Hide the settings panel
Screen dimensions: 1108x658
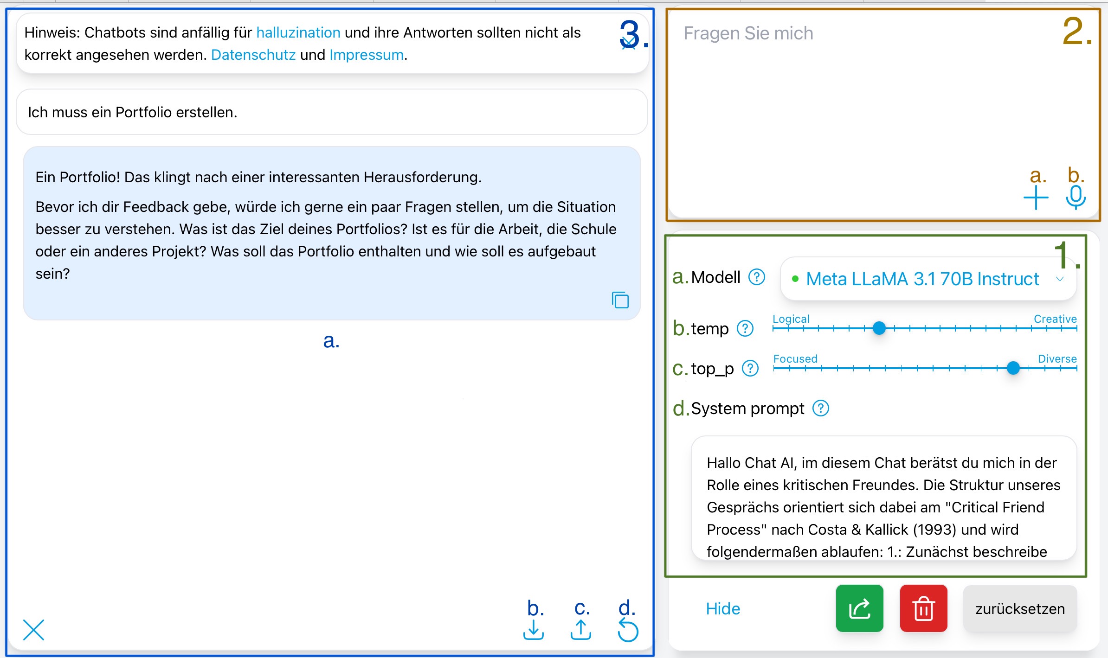[x=722, y=609]
